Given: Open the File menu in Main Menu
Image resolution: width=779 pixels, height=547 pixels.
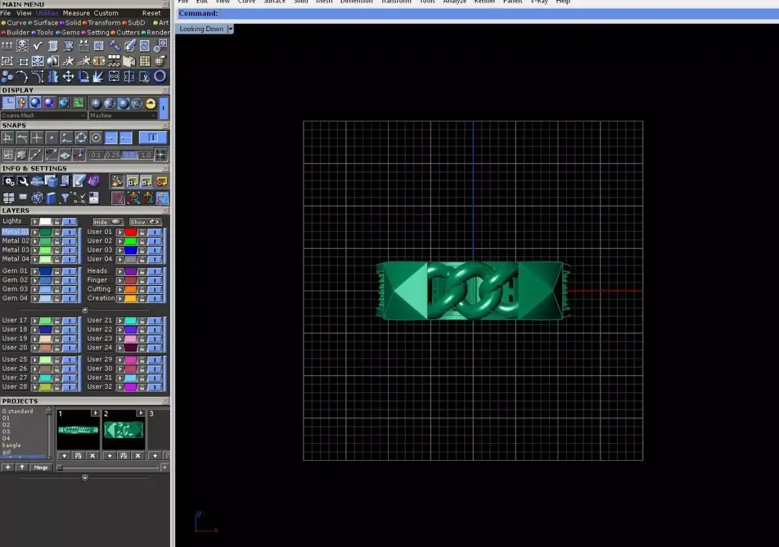Looking at the screenshot, I should click(x=6, y=13).
